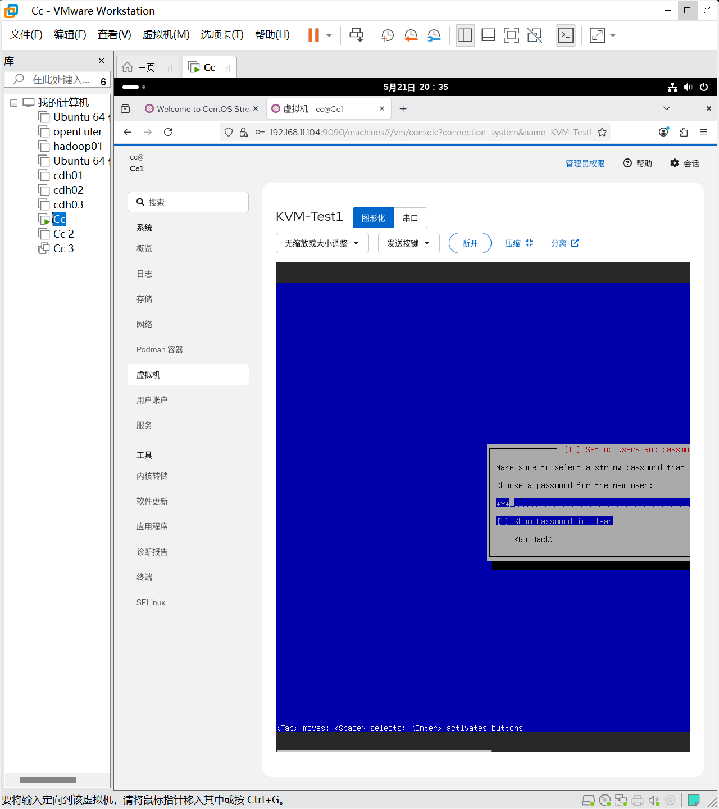Click the VMware status bar sound icon
This screenshot has height=809, width=719.
click(x=654, y=800)
